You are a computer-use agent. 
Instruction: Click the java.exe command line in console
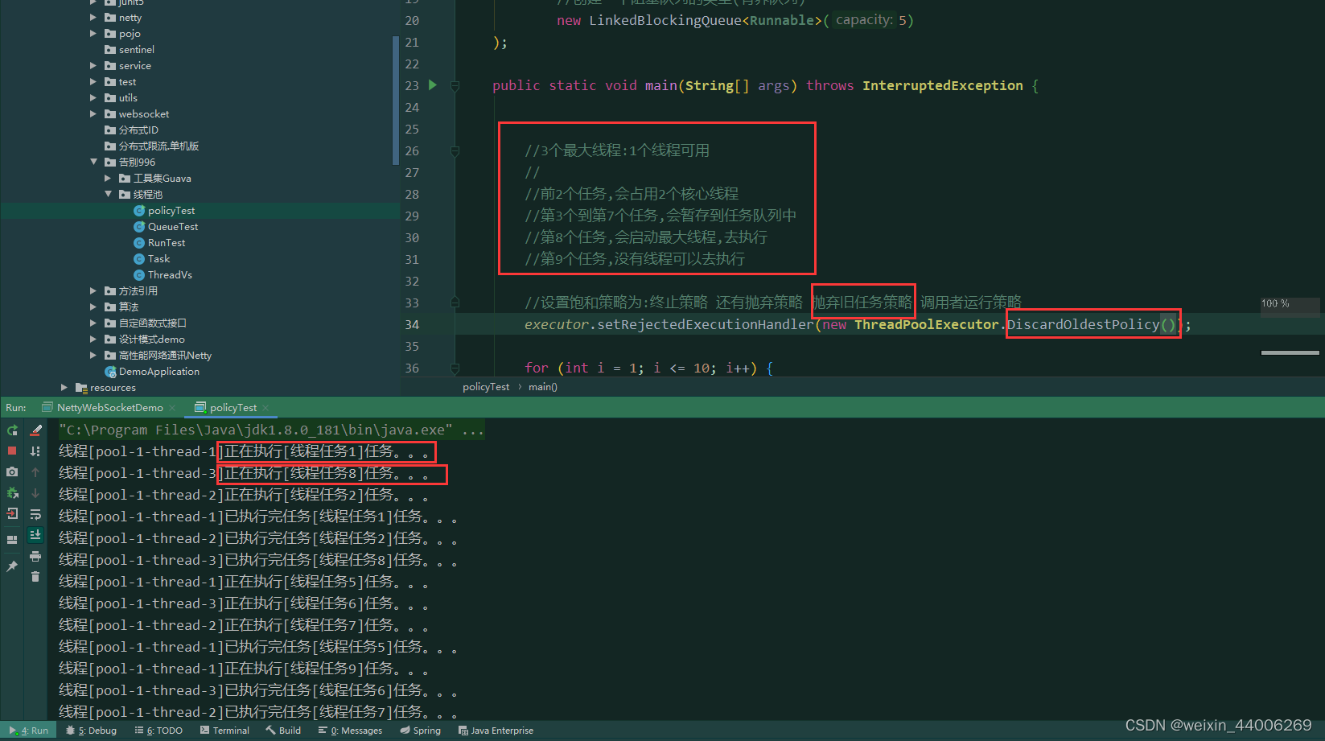tap(271, 430)
